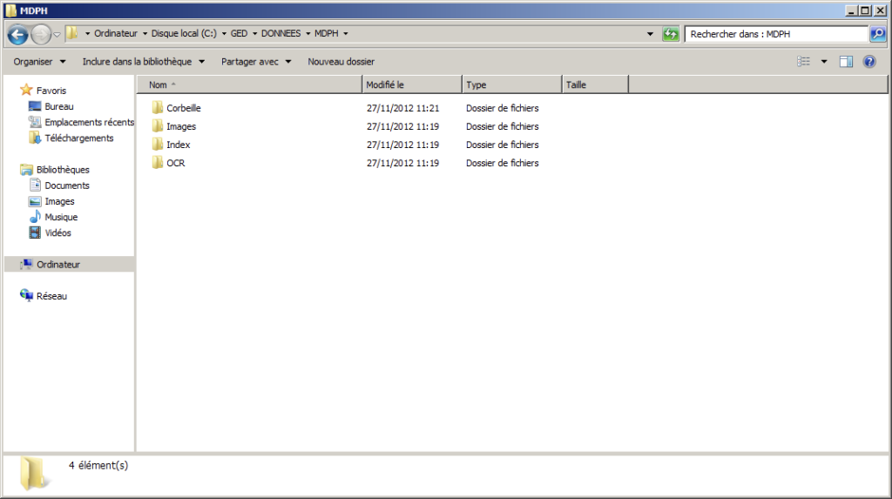892x499 pixels.
Task: Open the Inclure dans la bibliothèque menu
Action: (x=143, y=62)
